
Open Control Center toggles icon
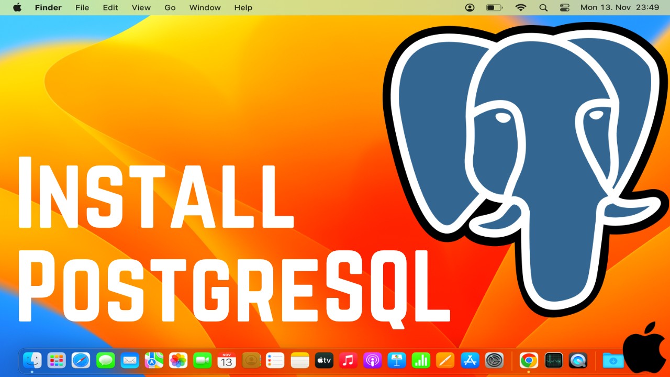pos(564,7)
